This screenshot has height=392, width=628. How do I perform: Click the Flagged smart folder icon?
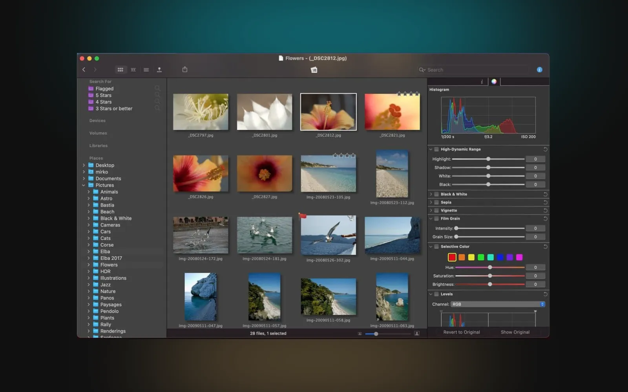coord(91,89)
